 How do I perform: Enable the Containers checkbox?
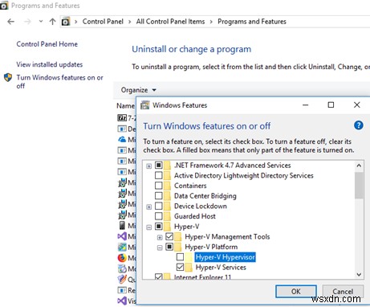(159, 186)
